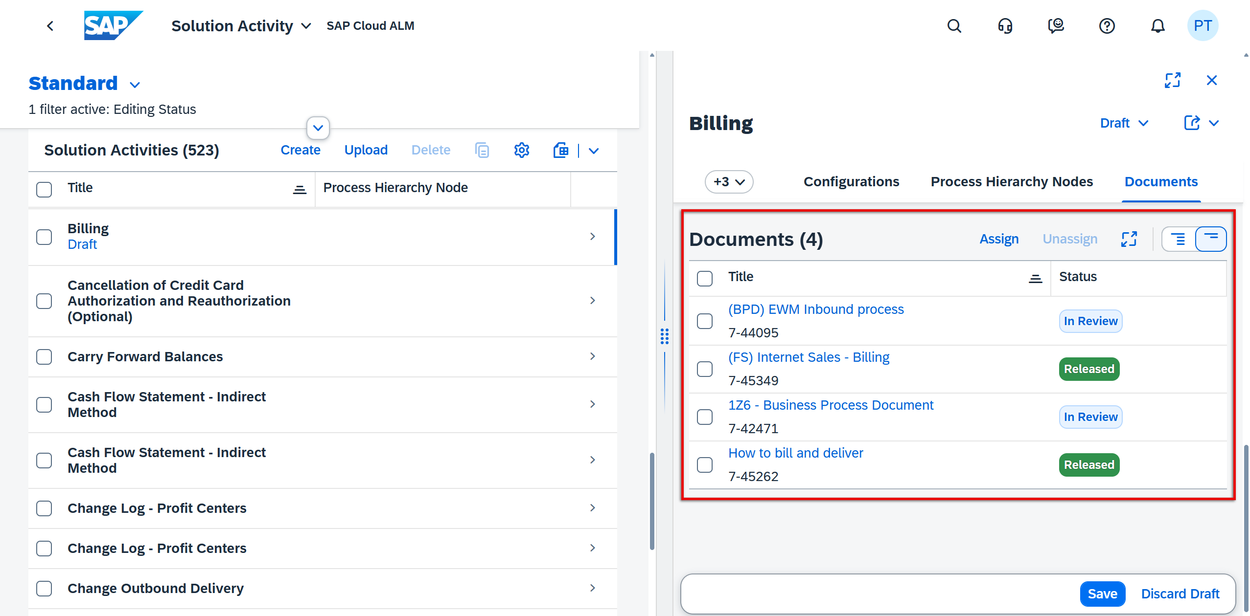Image resolution: width=1250 pixels, height=616 pixels.
Task: Expand the Draft status dropdown
Action: [1124, 123]
